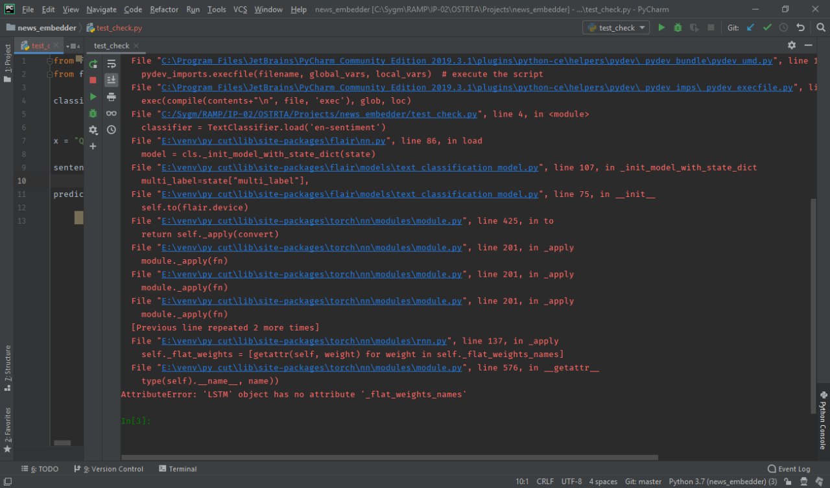Open the Event Log
The height and width of the screenshot is (488, 830).
pos(788,469)
